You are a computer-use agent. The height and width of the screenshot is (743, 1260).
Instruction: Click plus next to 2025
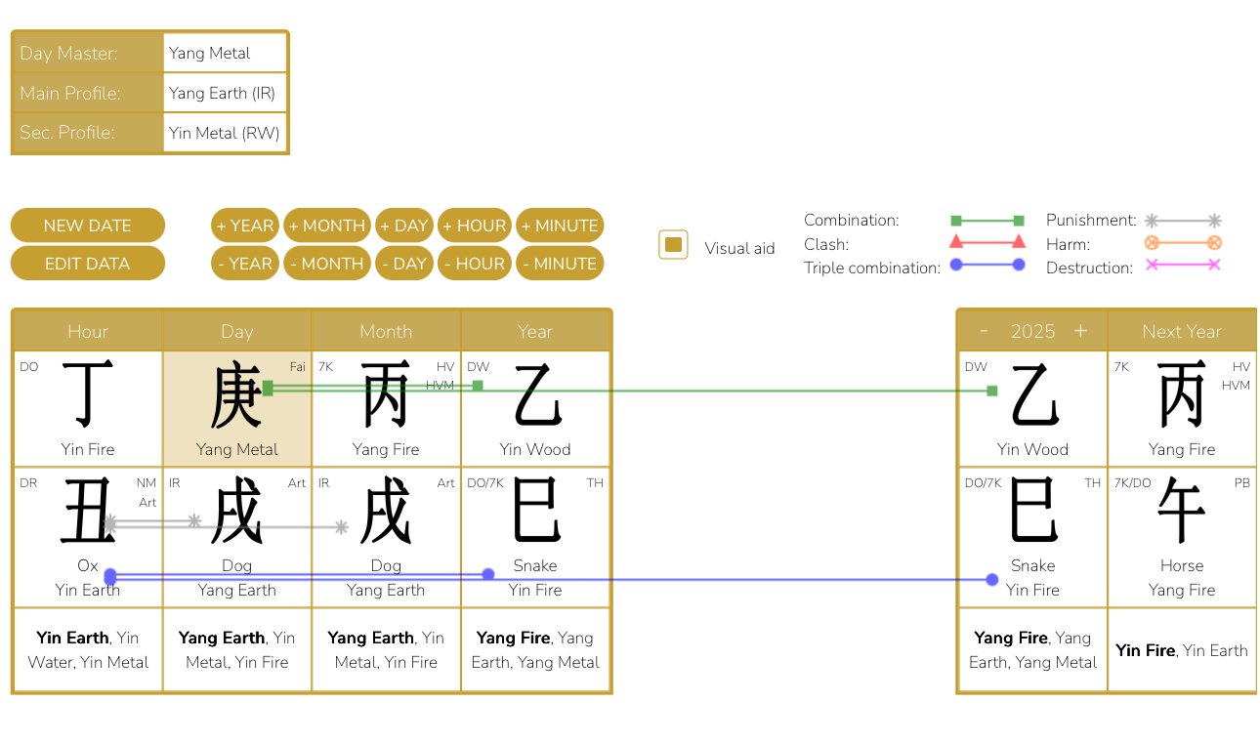click(1080, 331)
